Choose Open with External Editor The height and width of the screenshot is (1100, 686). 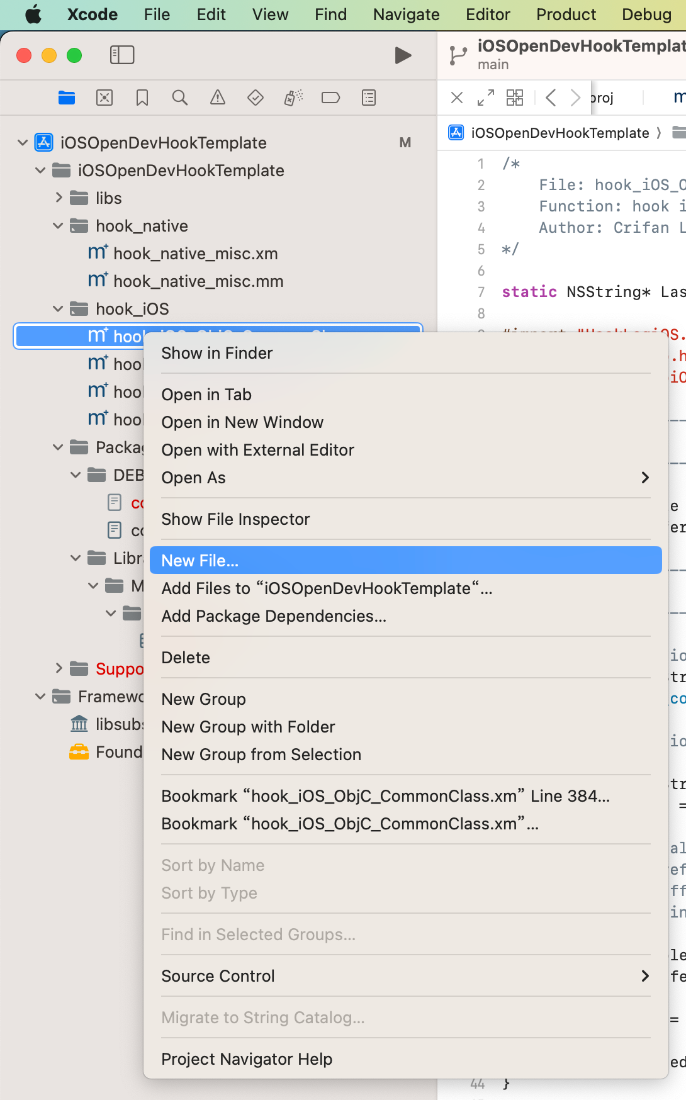[x=405, y=450]
